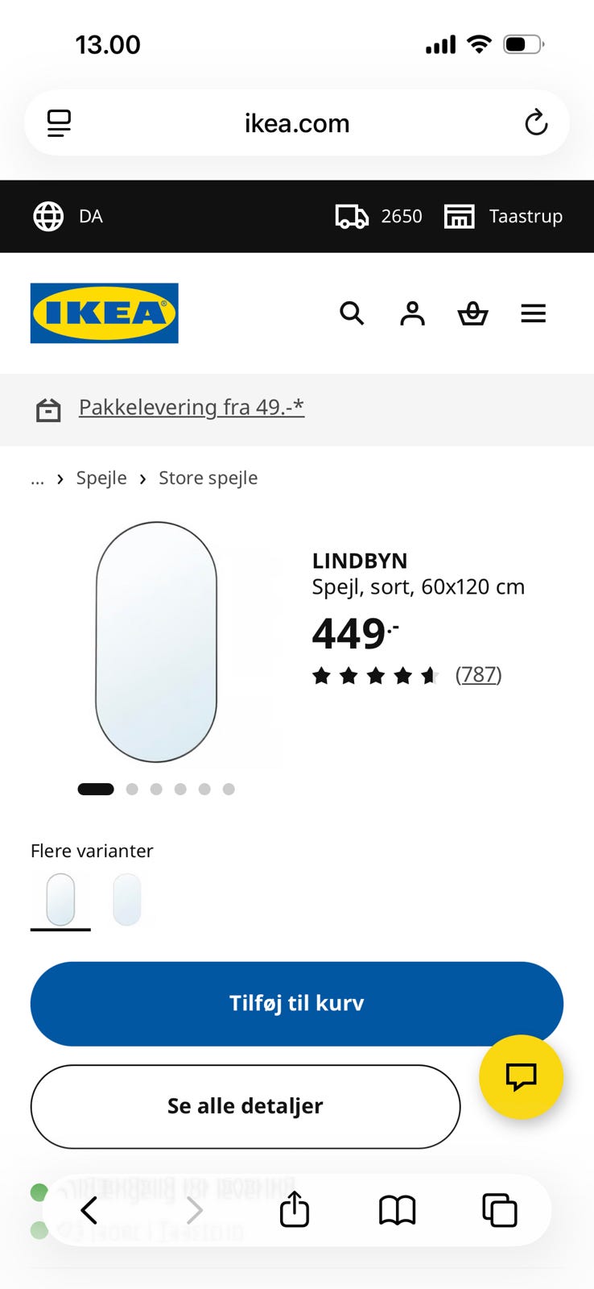Change language via DA globe selector
594x1289 pixels.
tap(68, 217)
